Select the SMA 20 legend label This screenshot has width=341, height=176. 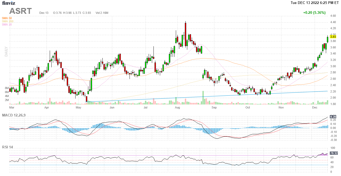point(7,24)
